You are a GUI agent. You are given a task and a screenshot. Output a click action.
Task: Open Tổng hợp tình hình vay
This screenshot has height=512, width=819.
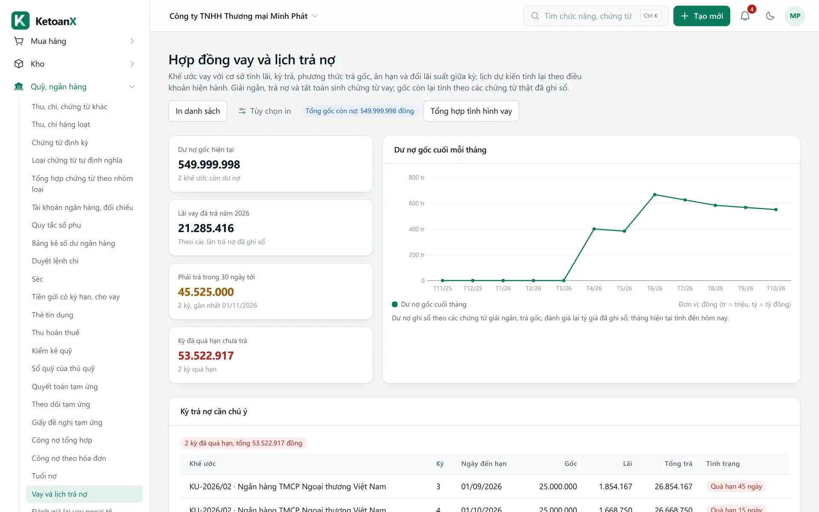click(x=471, y=111)
